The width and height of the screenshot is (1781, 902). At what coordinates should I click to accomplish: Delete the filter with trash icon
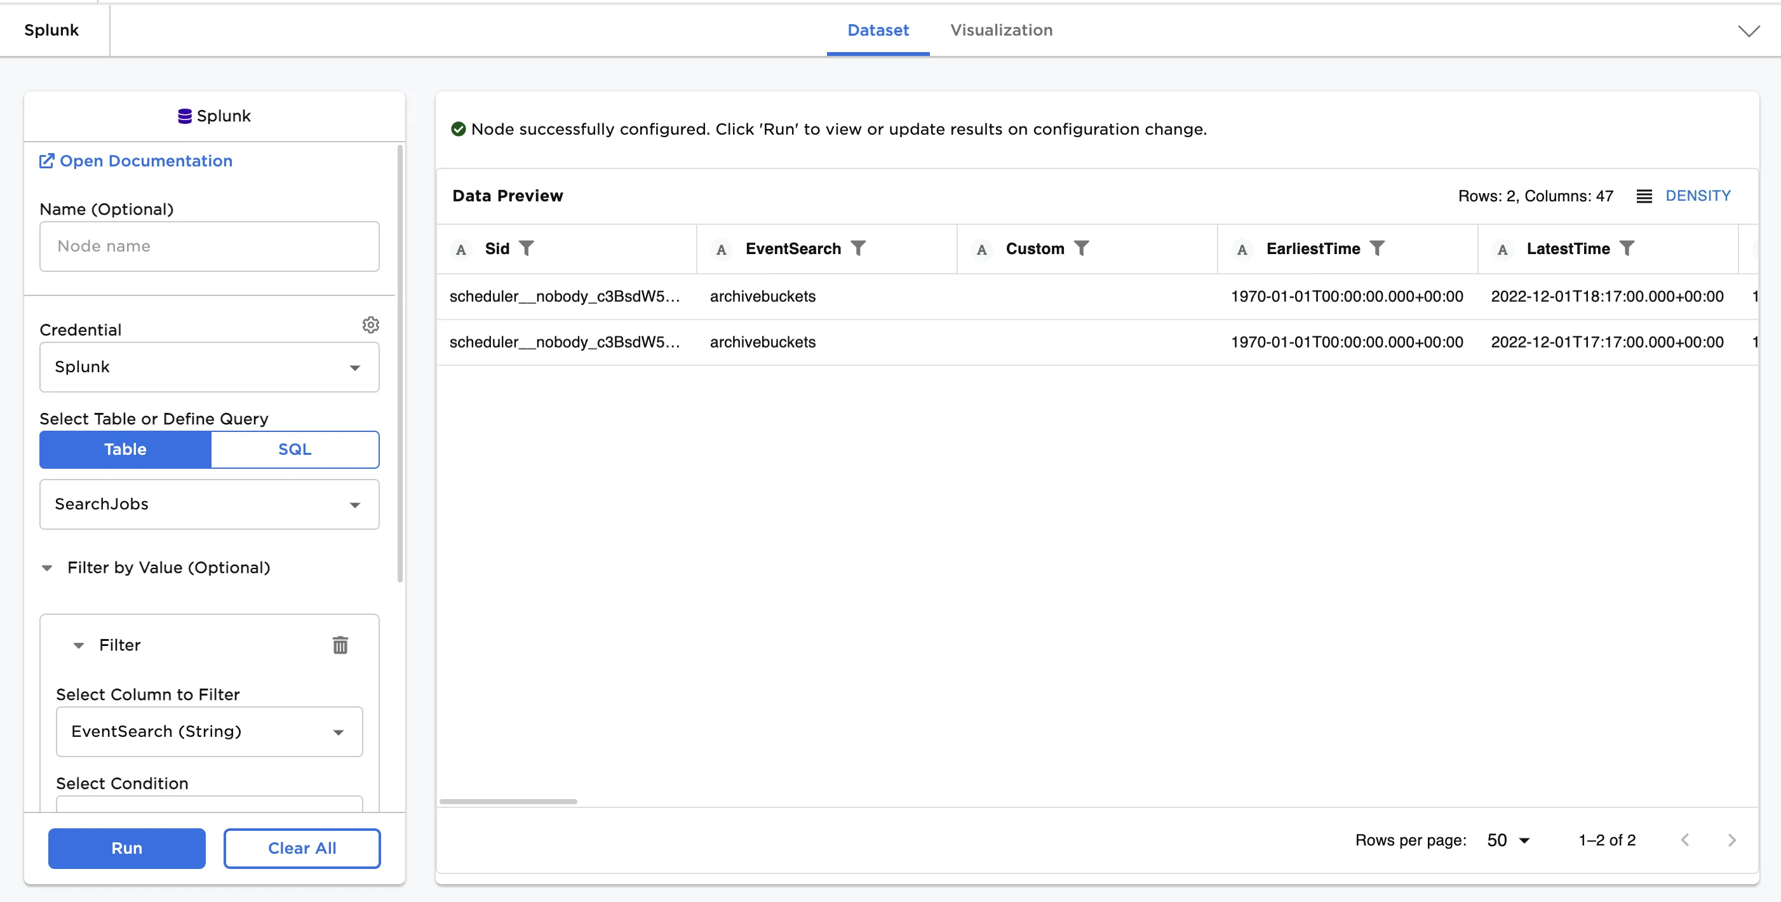coord(340,645)
